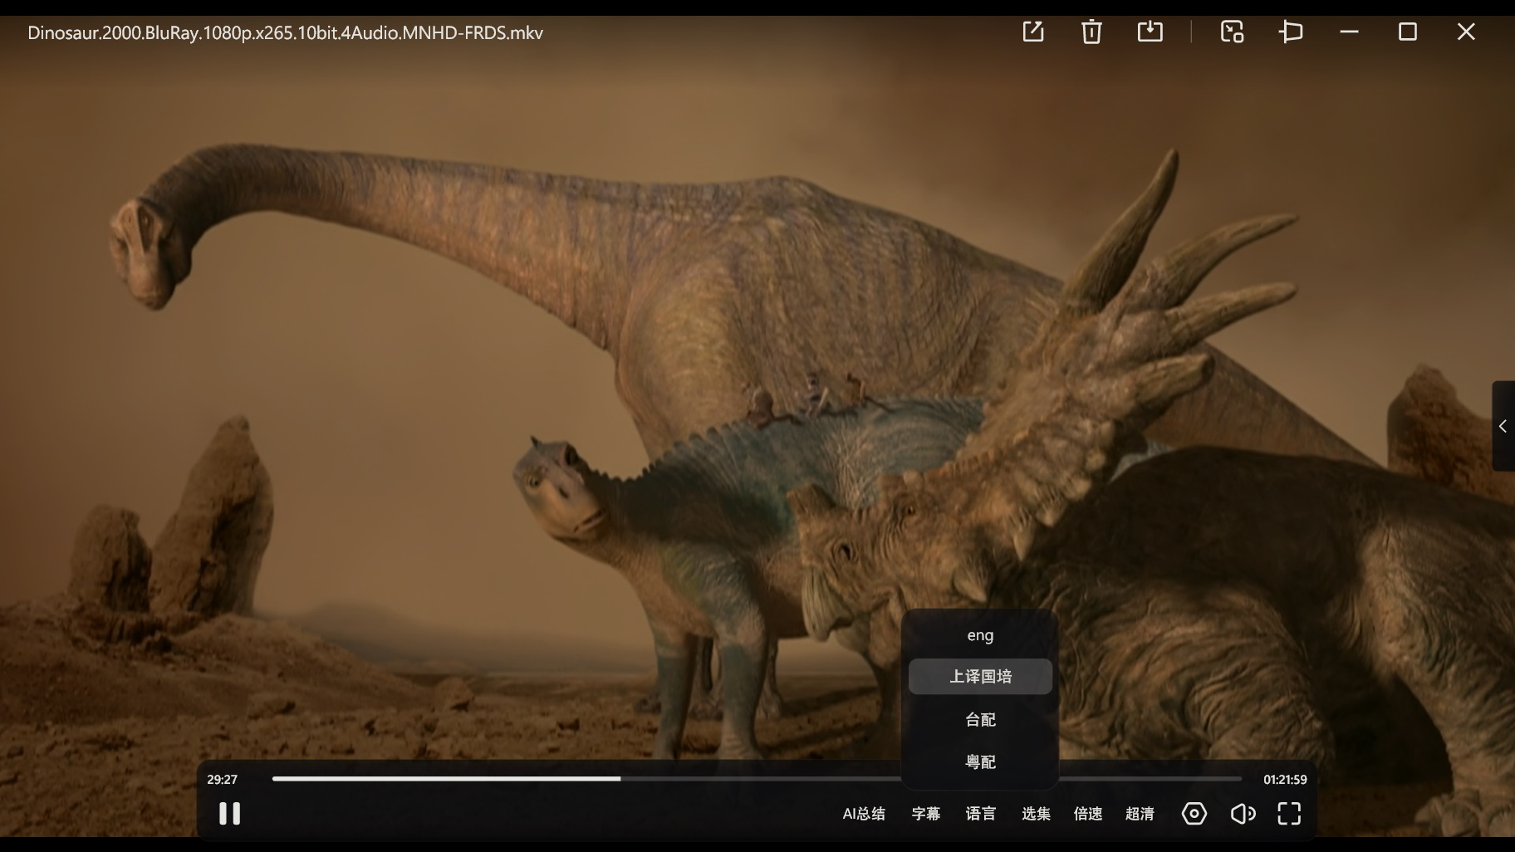Open the share icon next to filename
Image resolution: width=1515 pixels, height=852 pixels.
click(1032, 32)
